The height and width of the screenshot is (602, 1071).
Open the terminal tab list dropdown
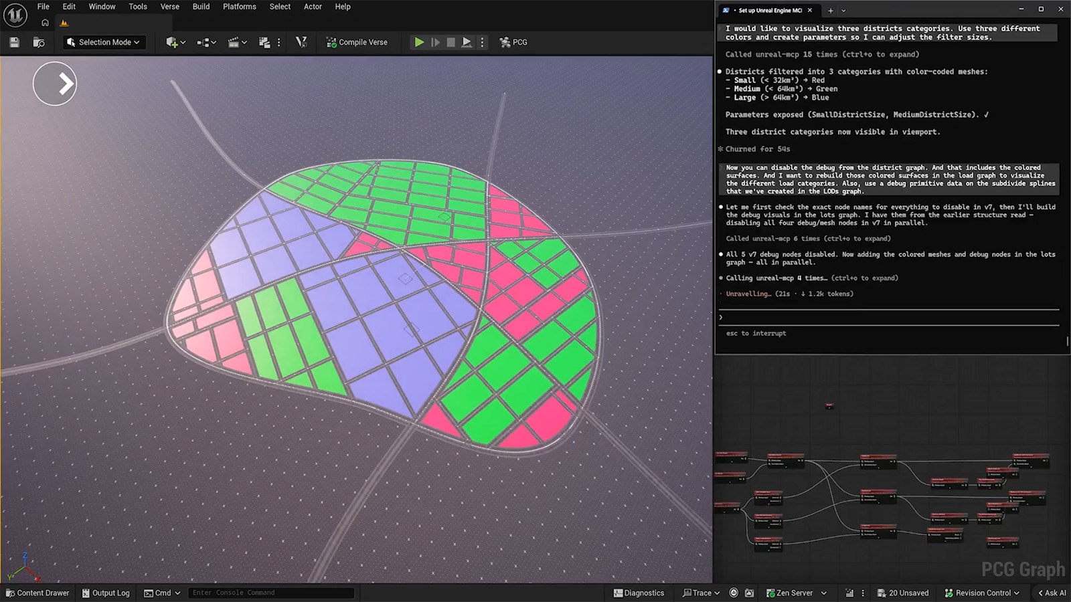843,11
